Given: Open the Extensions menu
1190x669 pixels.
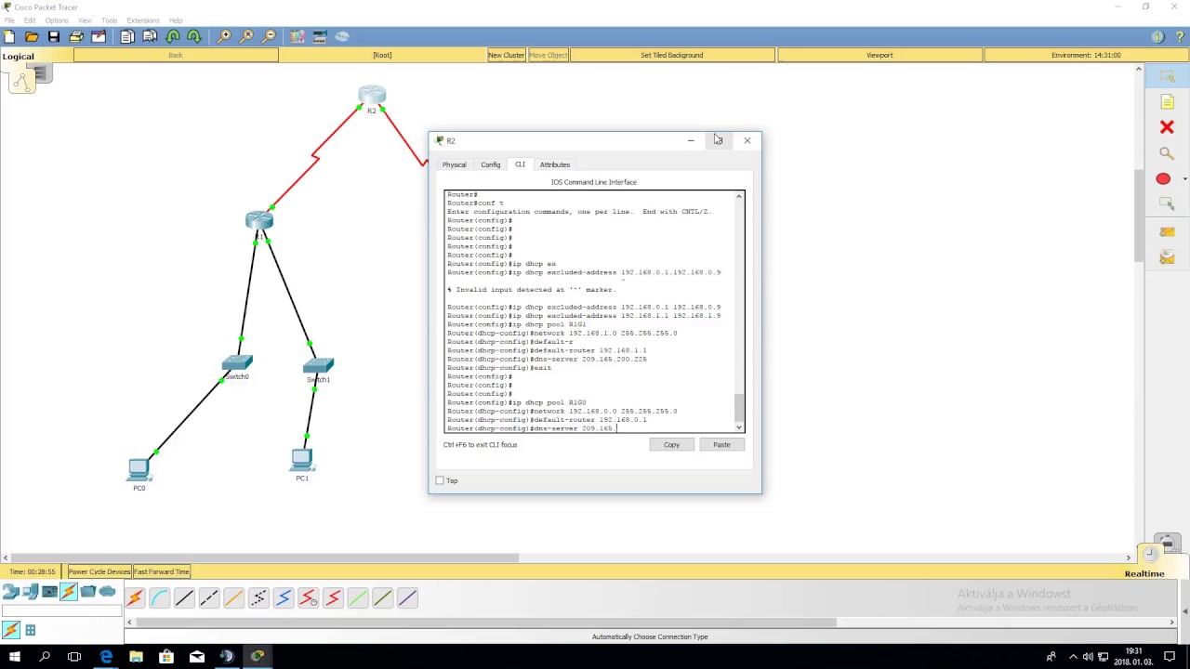Looking at the screenshot, I should point(142,20).
